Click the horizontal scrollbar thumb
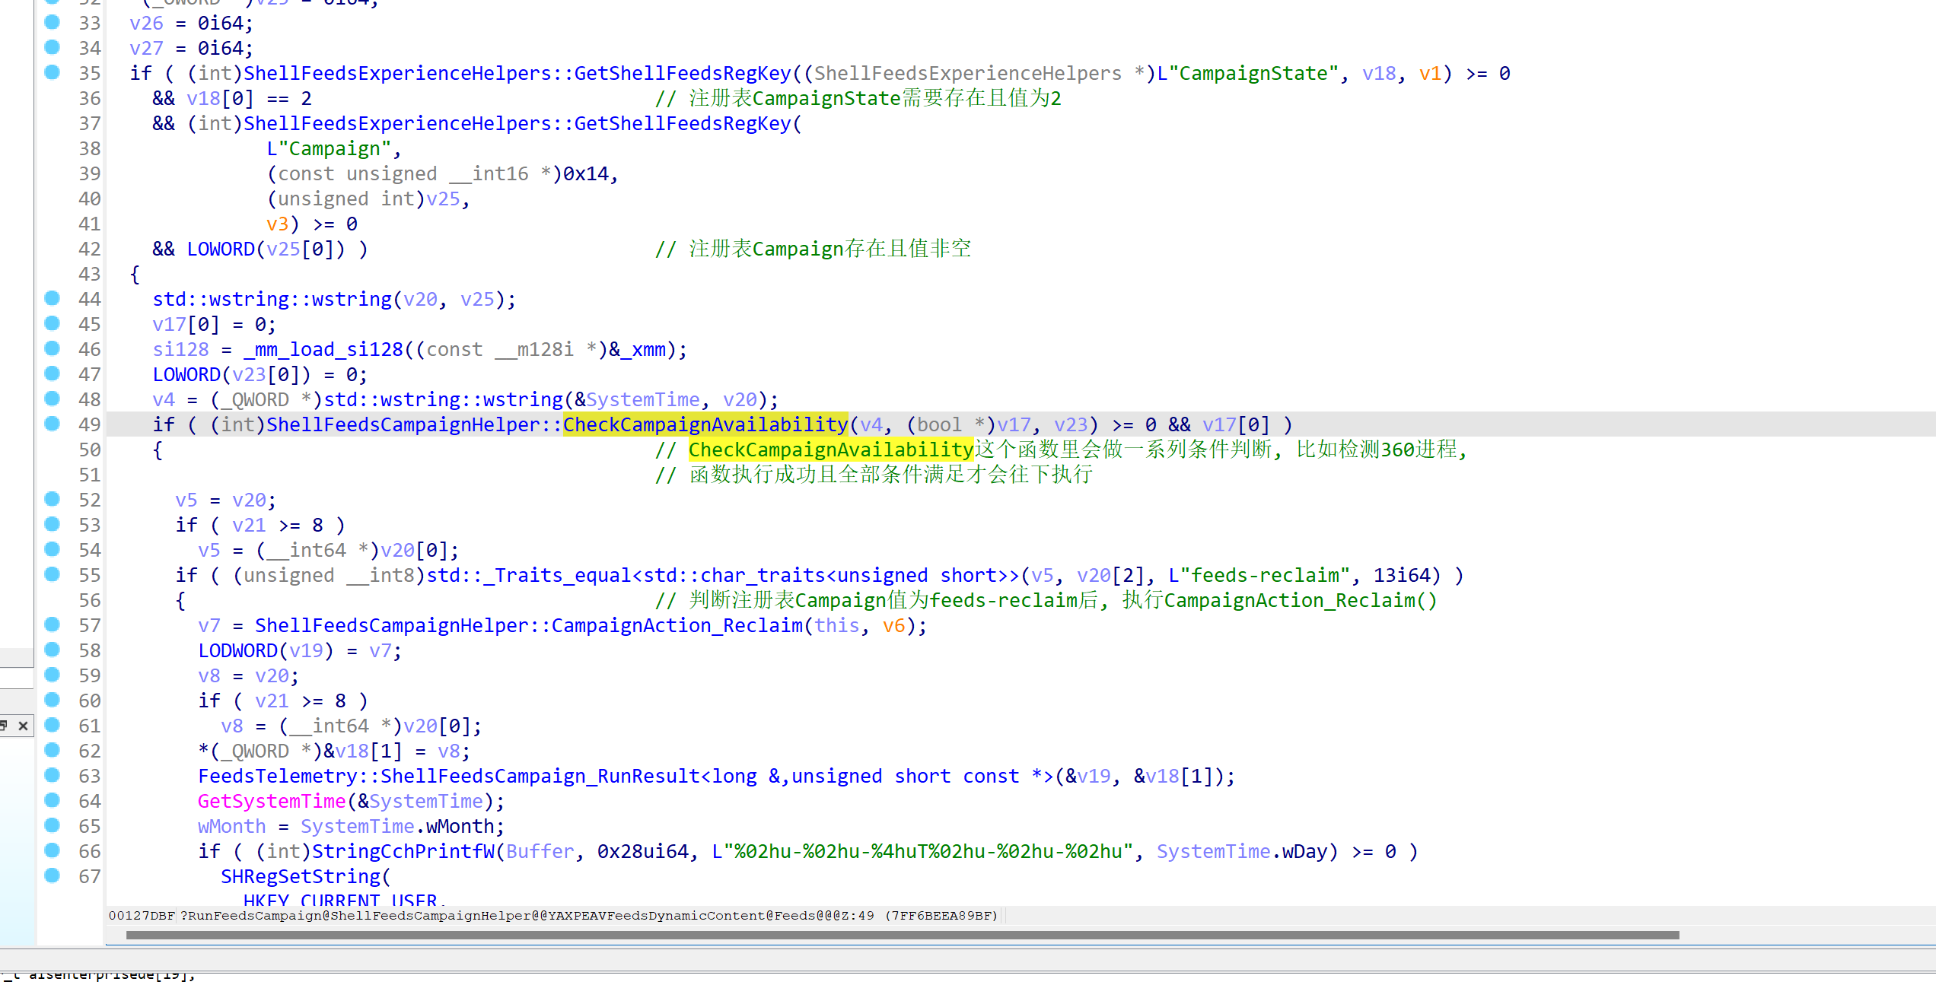Image resolution: width=1936 pixels, height=985 pixels. coord(902,935)
